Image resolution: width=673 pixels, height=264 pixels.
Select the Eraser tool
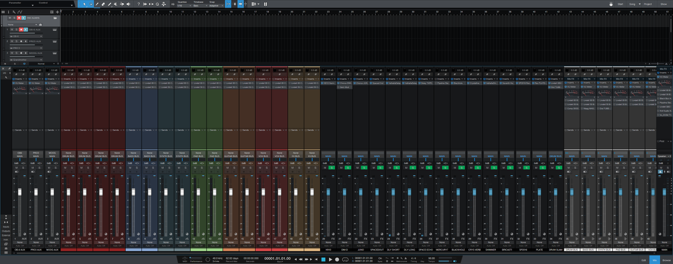click(103, 4)
